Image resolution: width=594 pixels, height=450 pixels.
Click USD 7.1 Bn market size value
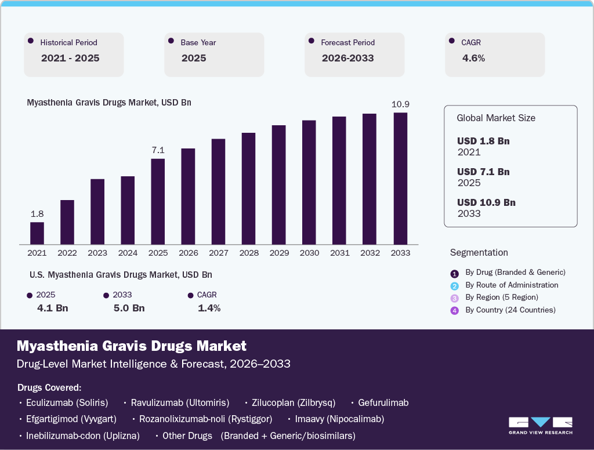[483, 172]
